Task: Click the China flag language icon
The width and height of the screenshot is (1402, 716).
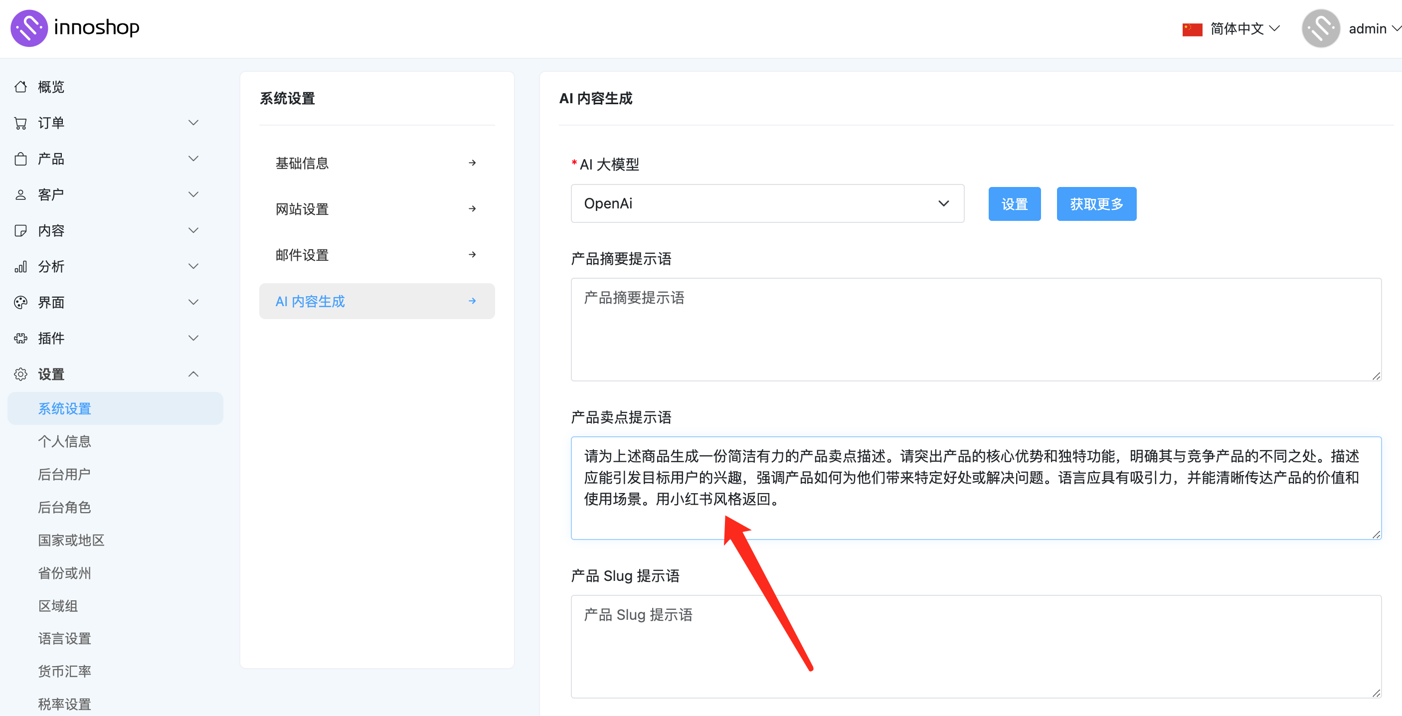Action: coord(1192,29)
